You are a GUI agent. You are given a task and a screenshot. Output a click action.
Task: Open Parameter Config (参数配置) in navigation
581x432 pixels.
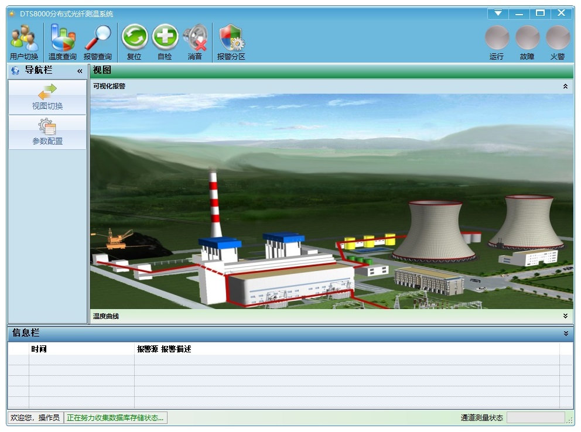pos(47,132)
